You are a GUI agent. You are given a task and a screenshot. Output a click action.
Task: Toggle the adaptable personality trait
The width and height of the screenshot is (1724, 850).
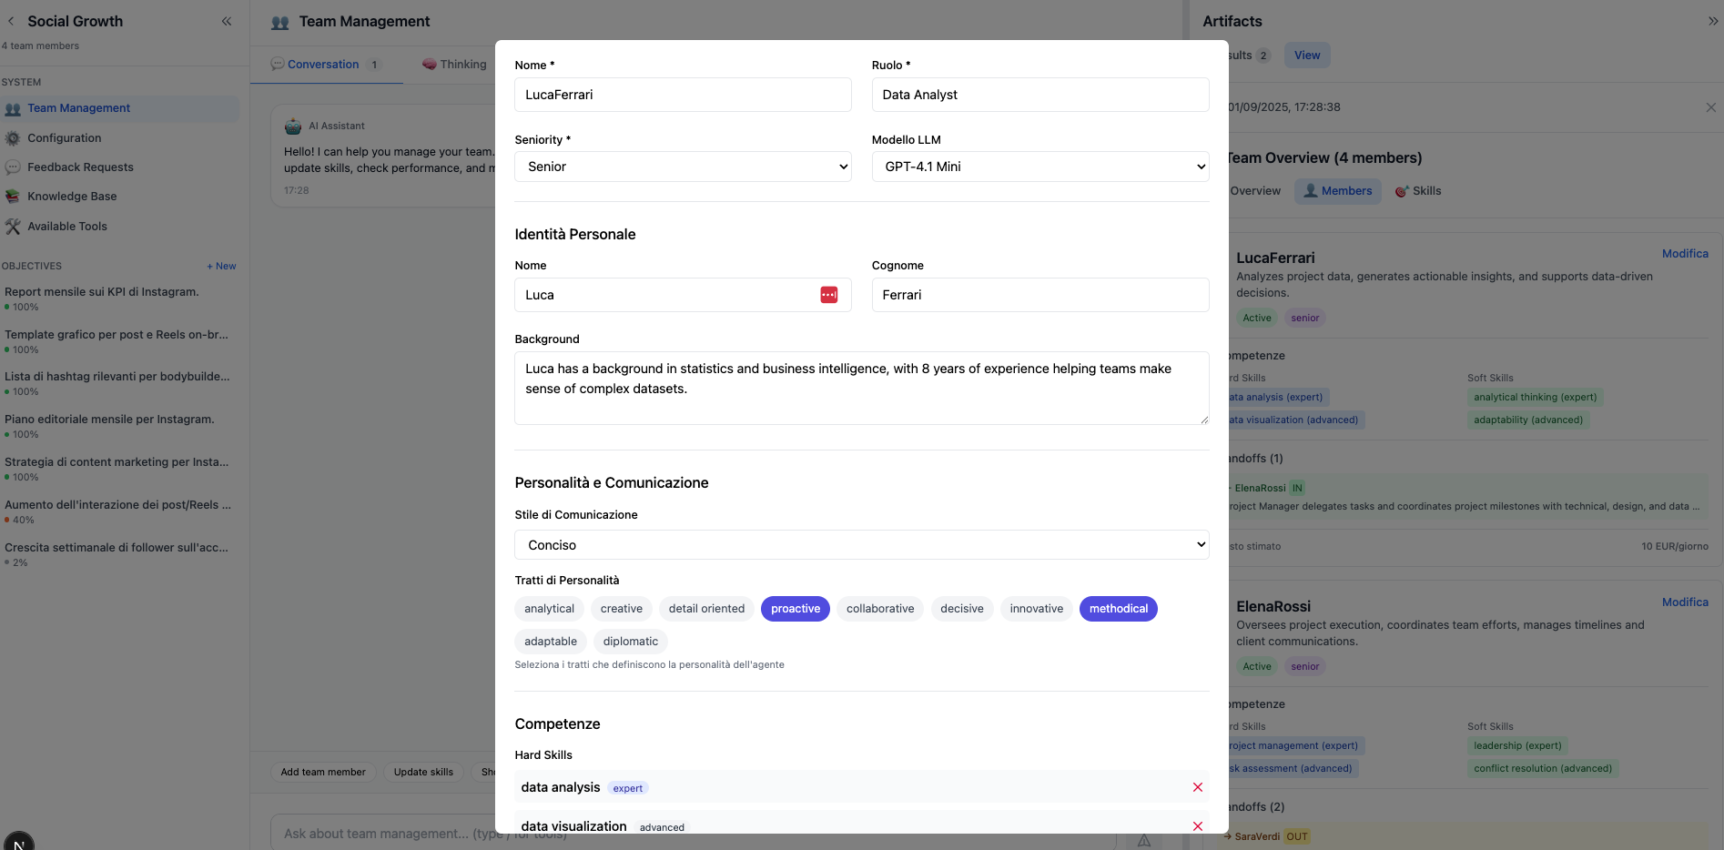click(x=551, y=642)
